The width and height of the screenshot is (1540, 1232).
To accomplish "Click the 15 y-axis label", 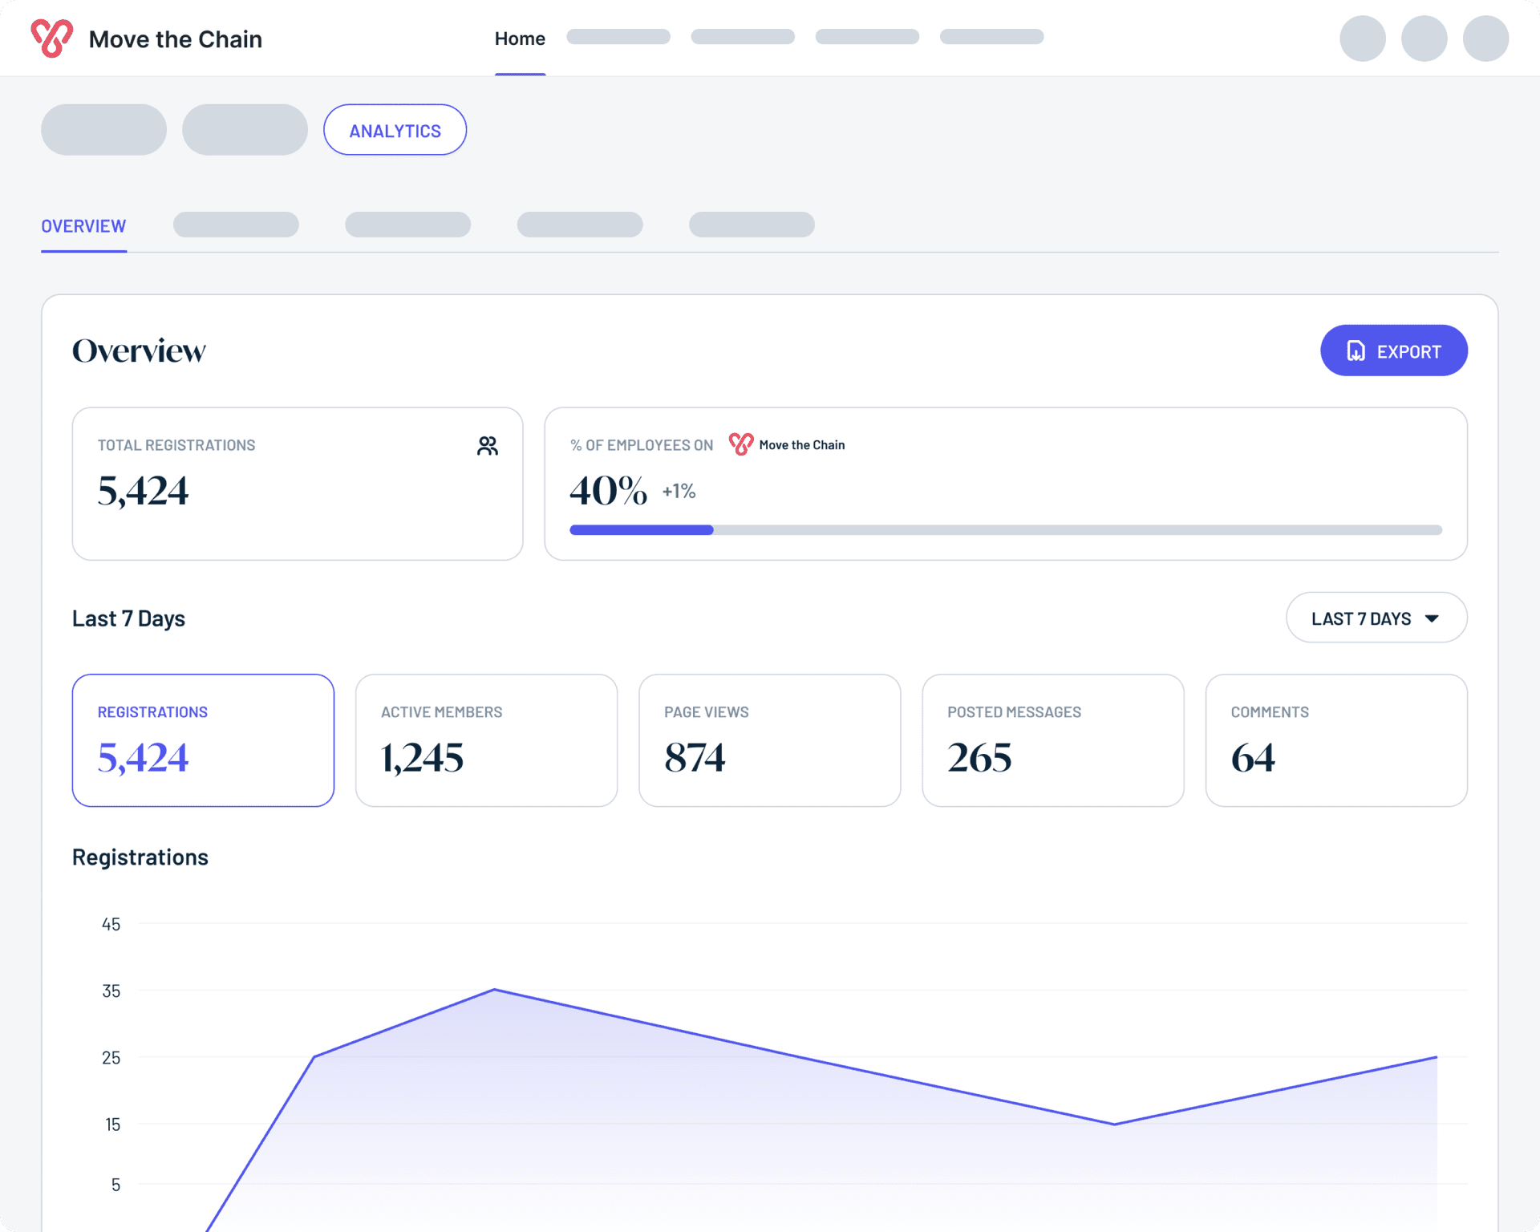I will [x=112, y=1125].
